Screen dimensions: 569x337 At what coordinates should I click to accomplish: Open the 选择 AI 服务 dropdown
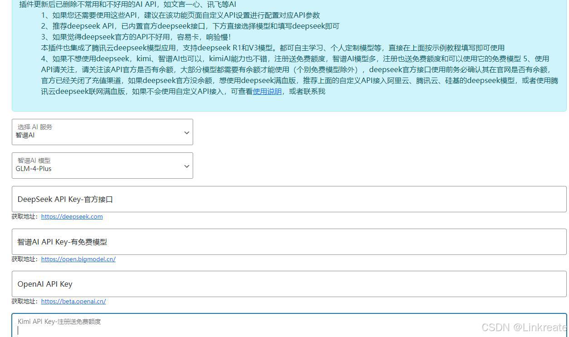click(102, 132)
